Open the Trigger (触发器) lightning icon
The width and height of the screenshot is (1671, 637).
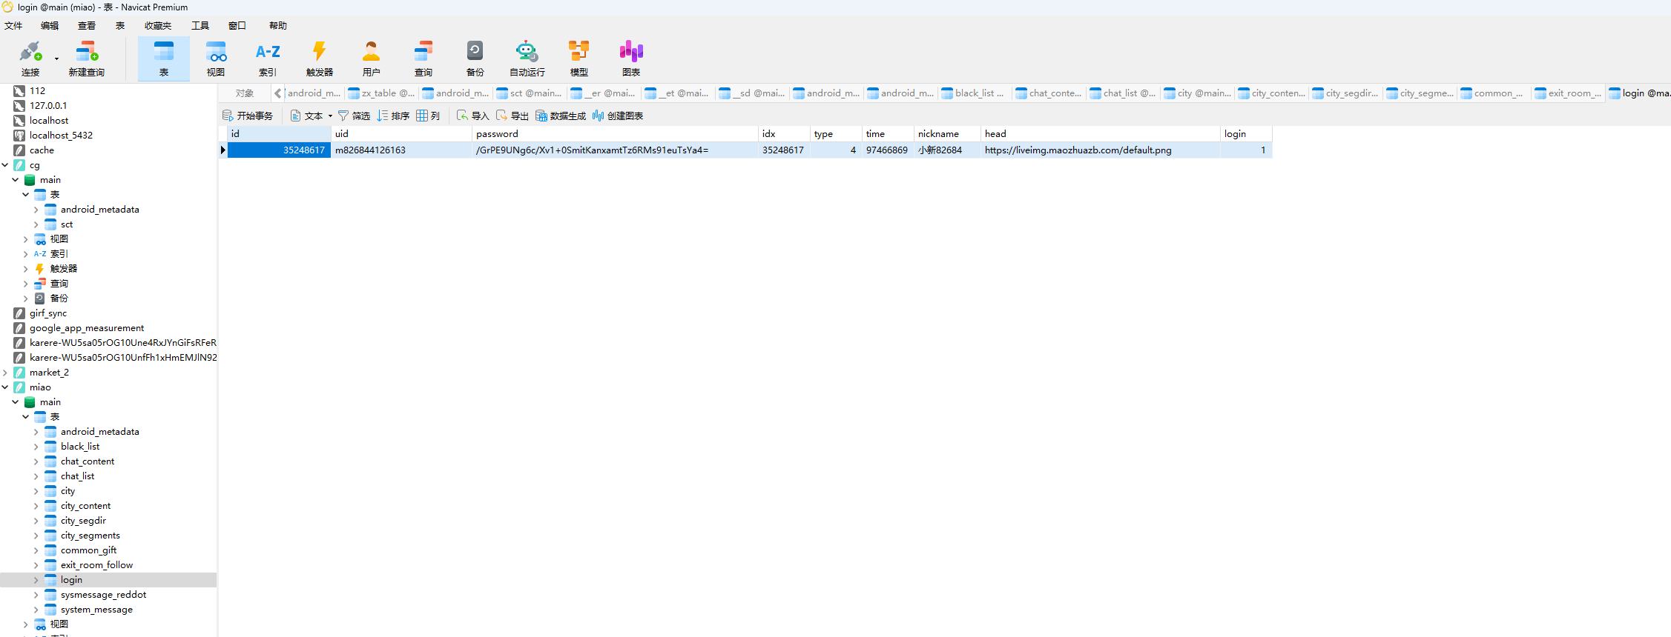[x=320, y=59]
